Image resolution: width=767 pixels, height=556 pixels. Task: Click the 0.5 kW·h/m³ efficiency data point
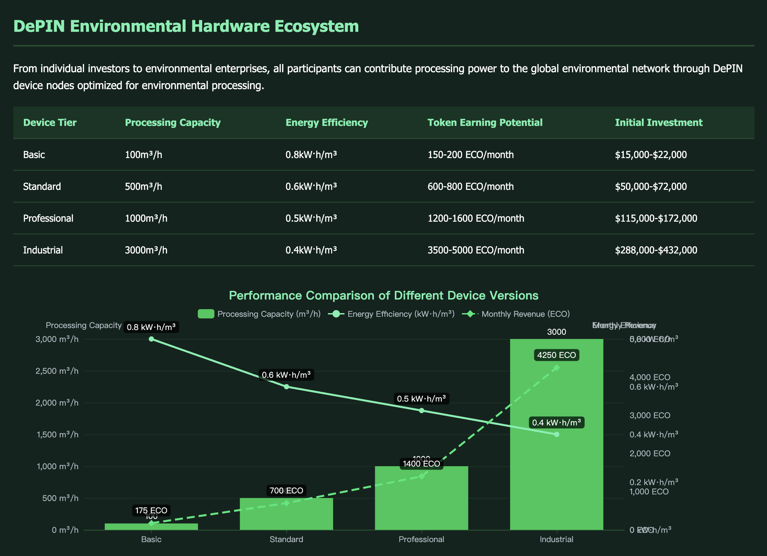coord(421,411)
